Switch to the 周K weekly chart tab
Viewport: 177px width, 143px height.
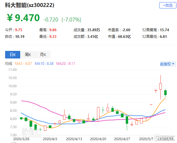[x=28, y=55]
